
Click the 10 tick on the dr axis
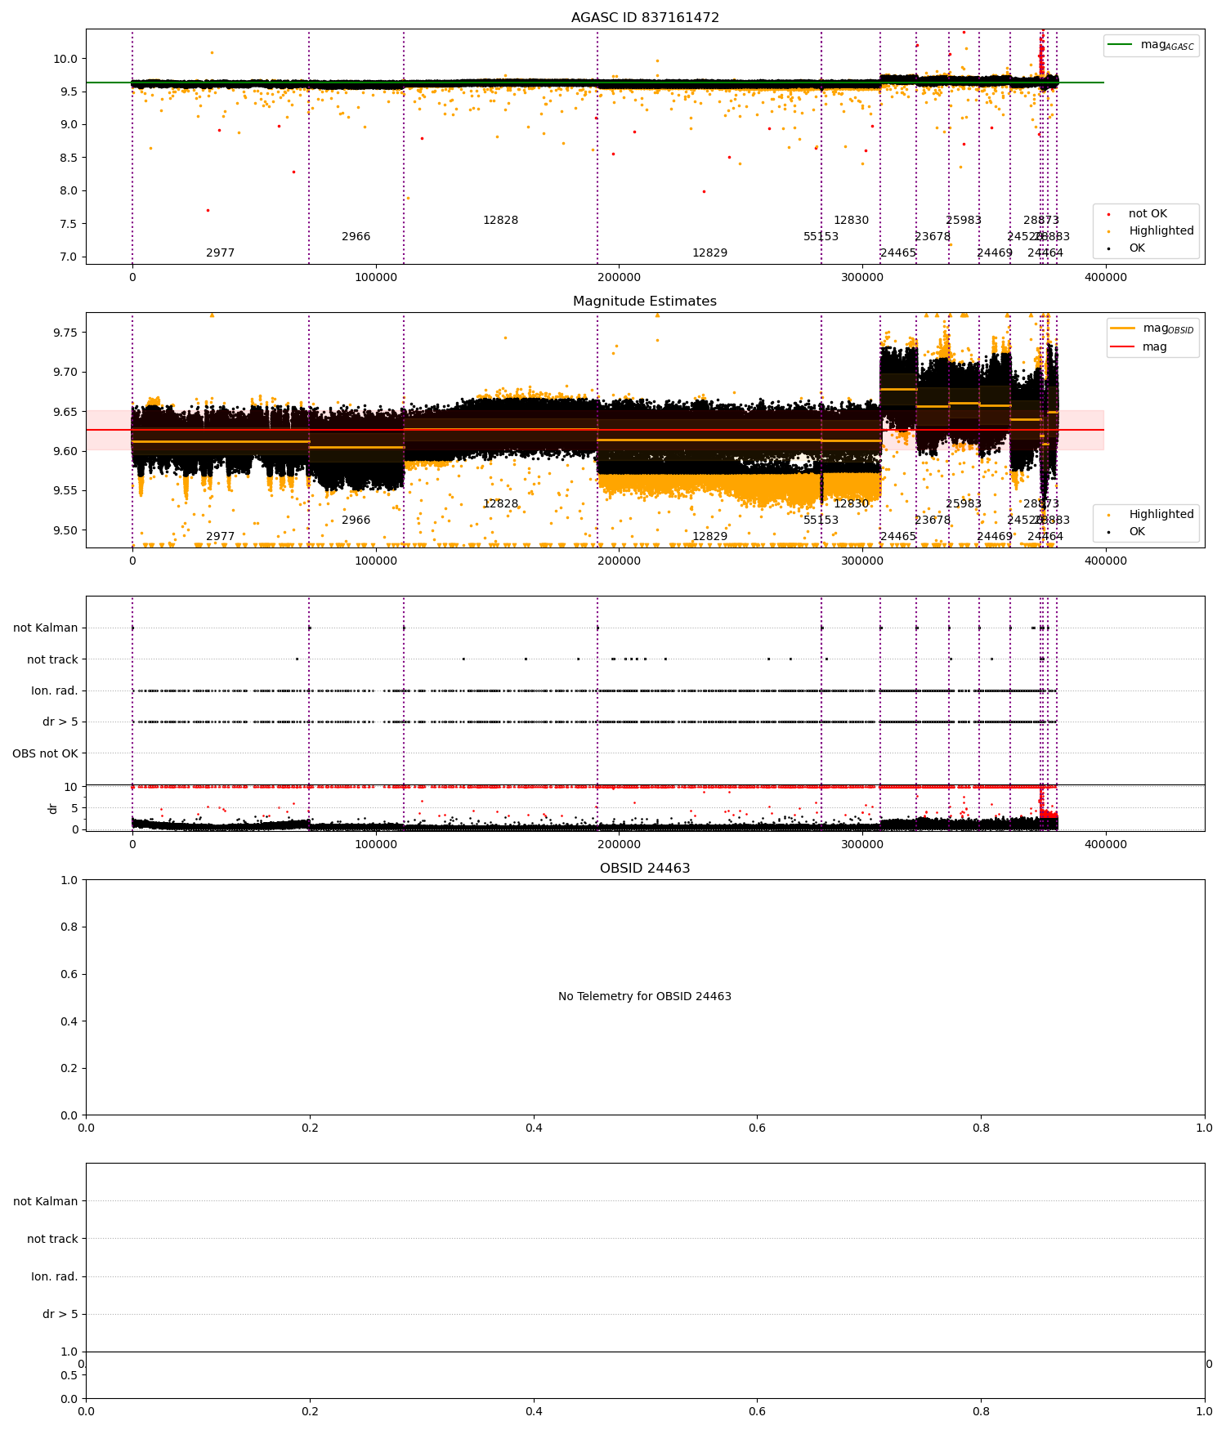tap(71, 787)
